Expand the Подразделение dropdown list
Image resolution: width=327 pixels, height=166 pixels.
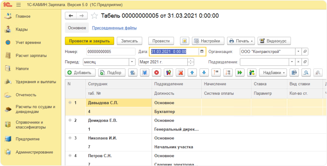[292, 62]
